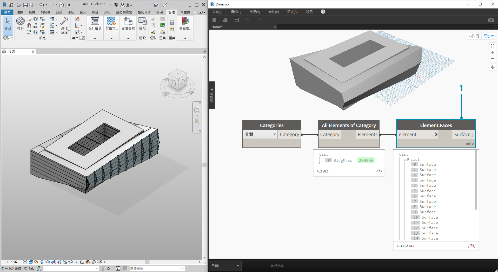Click the Dynamo zoom in plus icon
Viewport: 498px width, 272px height.
tap(493, 52)
